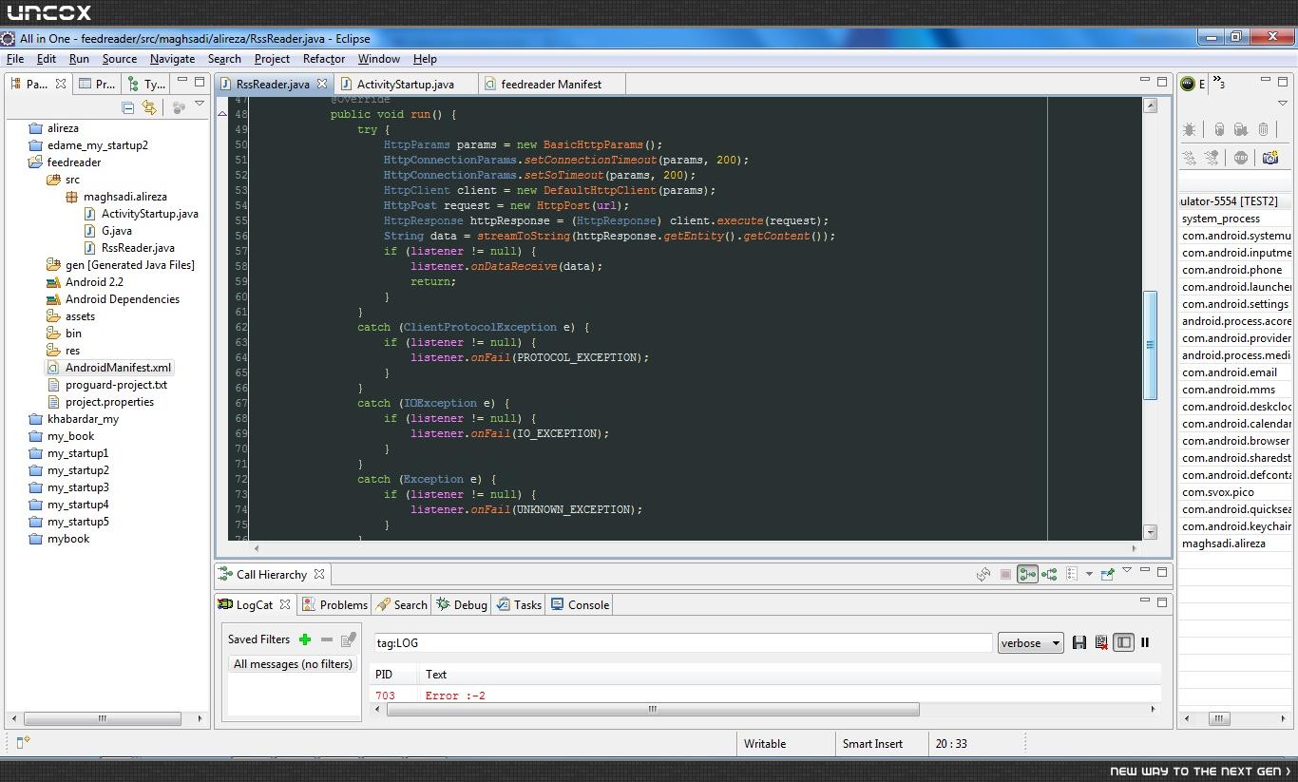The width and height of the screenshot is (1298, 782).
Task: Switch to the Debug tab
Action: (x=462, y=604)
